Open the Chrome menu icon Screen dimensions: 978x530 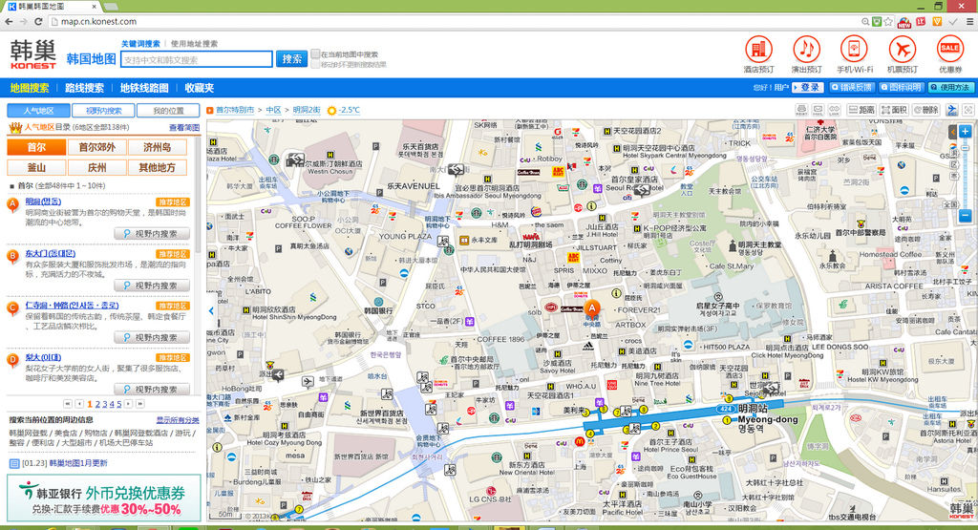point(969,21)
